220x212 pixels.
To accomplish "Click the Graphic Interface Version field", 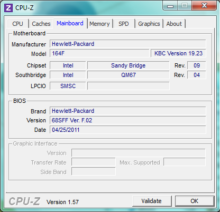I will pyautogui.click(x=139, y=153).
